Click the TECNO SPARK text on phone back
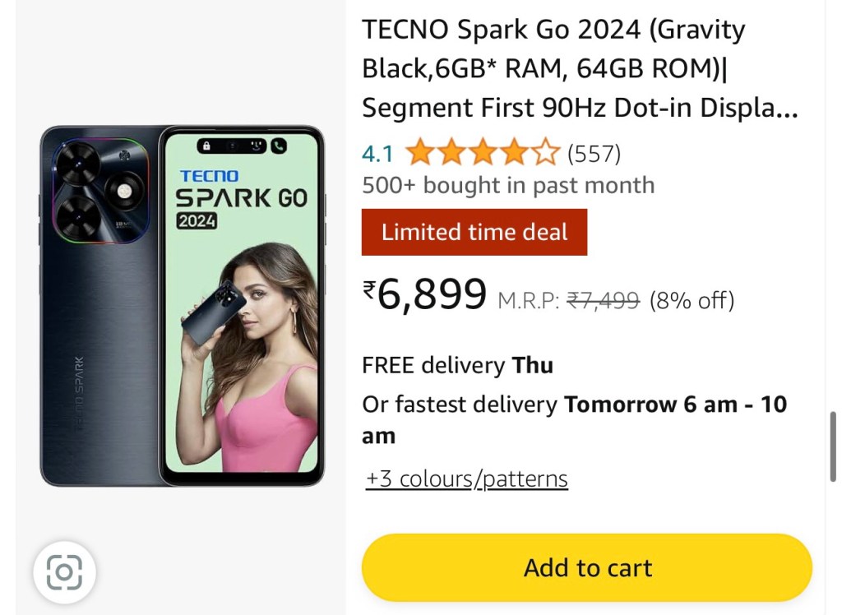The height and width of the screenshot is (615, 842). [x=79, y=393]
